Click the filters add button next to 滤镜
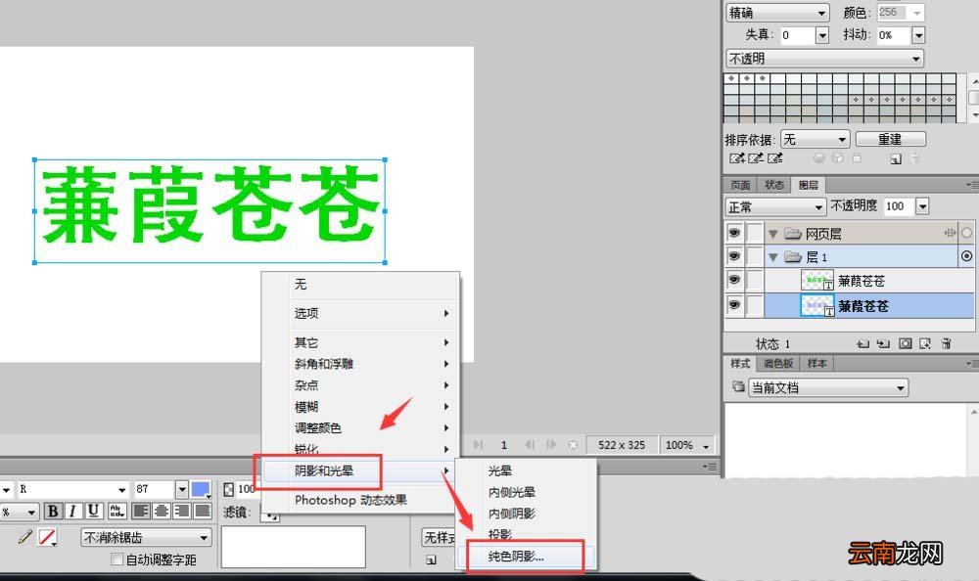The width and height of the screenshot is (979, 581). tap(270, 515)
